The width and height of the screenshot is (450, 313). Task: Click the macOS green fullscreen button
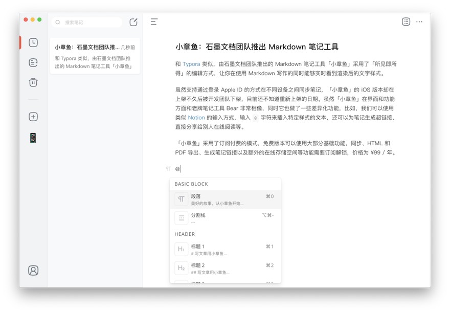[39, 19]
